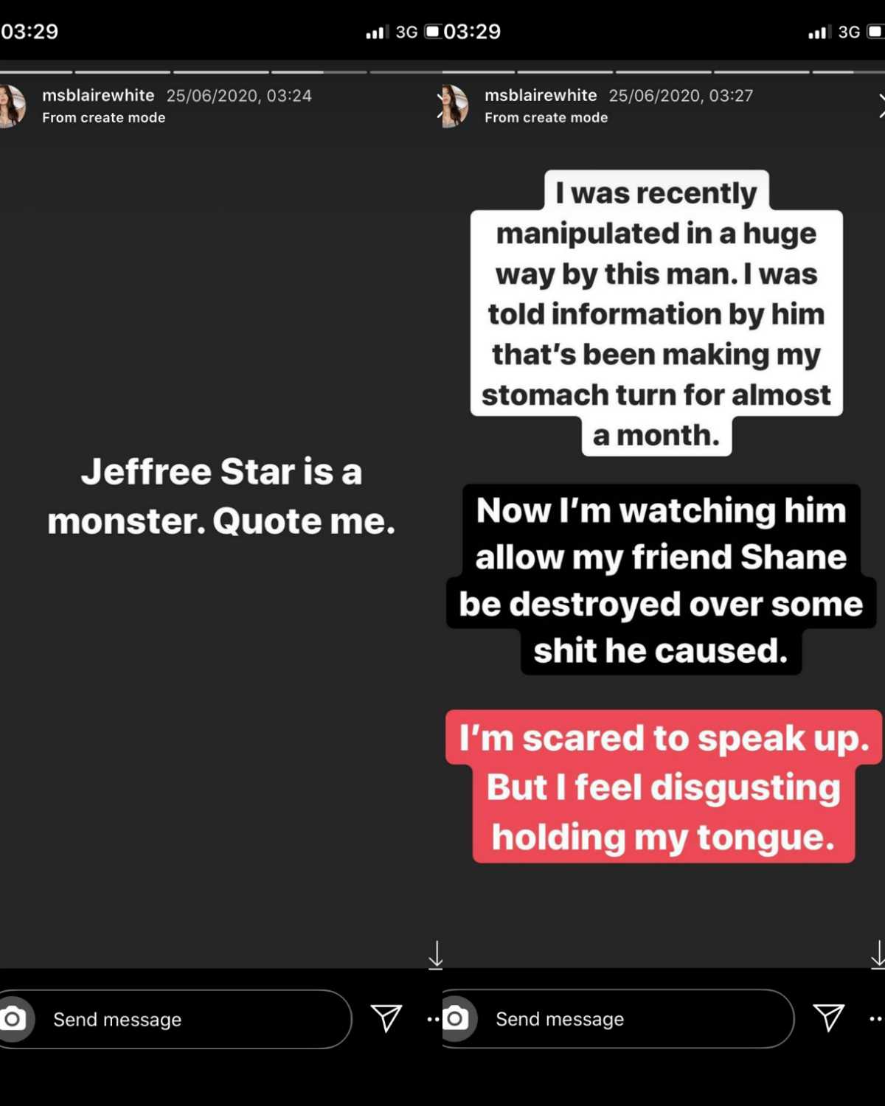Focus the left Send message field

click(176, 1020)
